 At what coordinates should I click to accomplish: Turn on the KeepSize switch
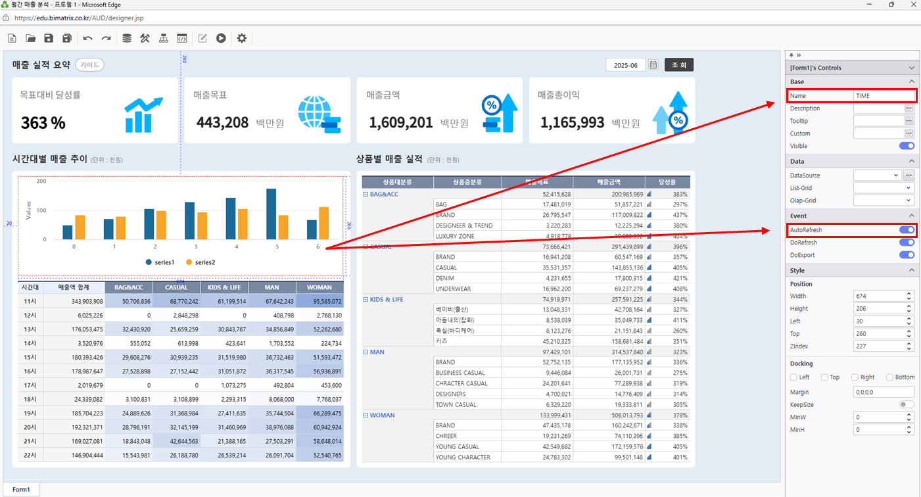(907, 405)
